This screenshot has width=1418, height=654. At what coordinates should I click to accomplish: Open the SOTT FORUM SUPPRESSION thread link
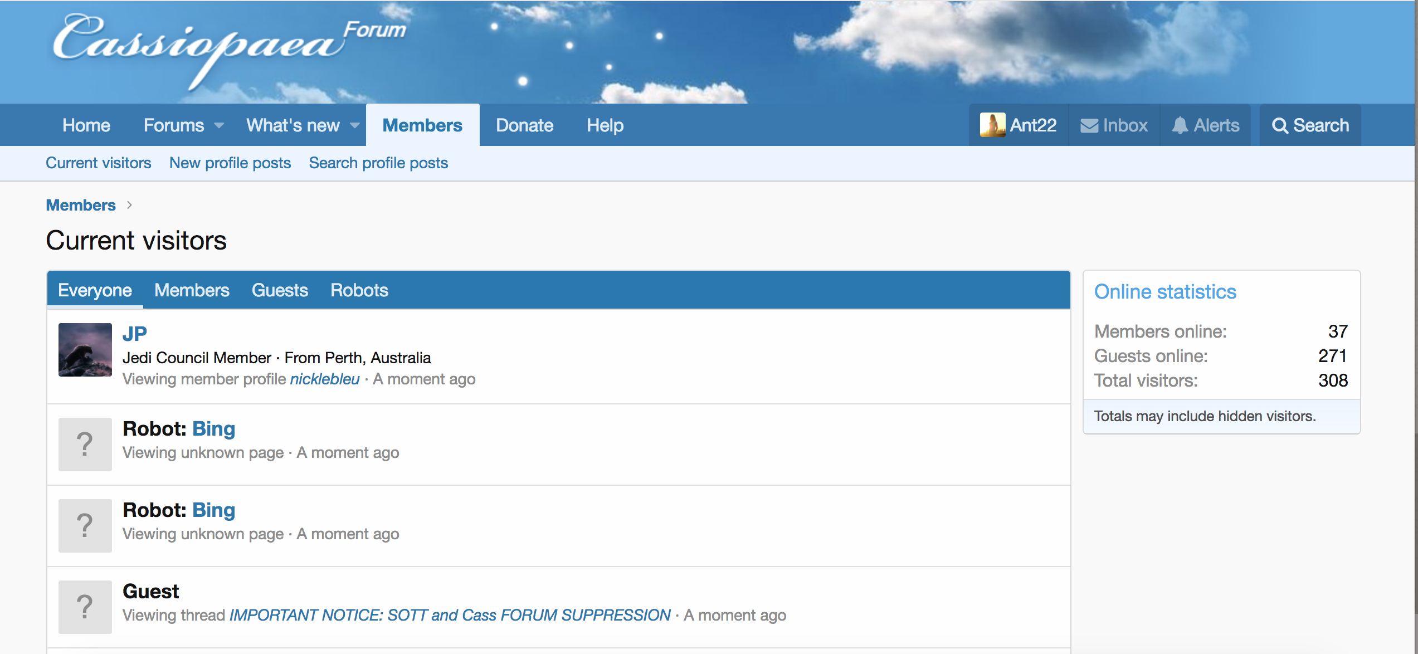(x=450, y=615)
